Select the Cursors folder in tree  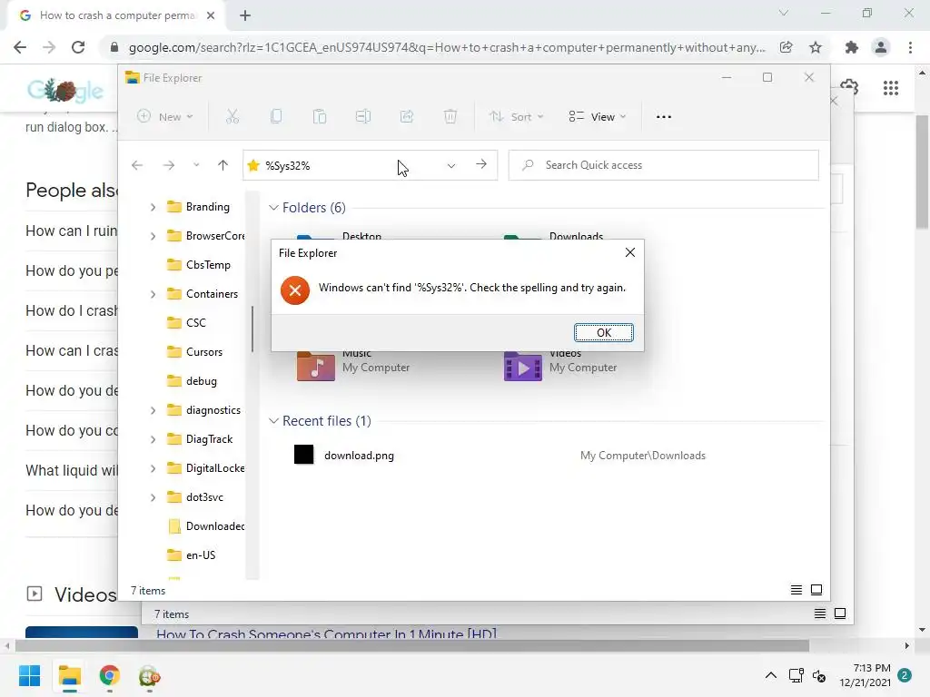[x=194, y=352]
